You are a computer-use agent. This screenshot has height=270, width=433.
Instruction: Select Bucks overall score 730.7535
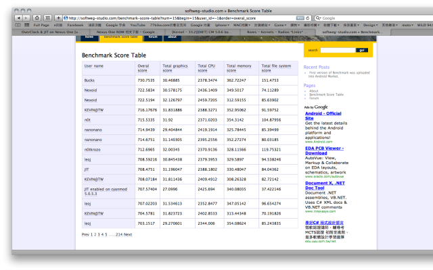146,80
